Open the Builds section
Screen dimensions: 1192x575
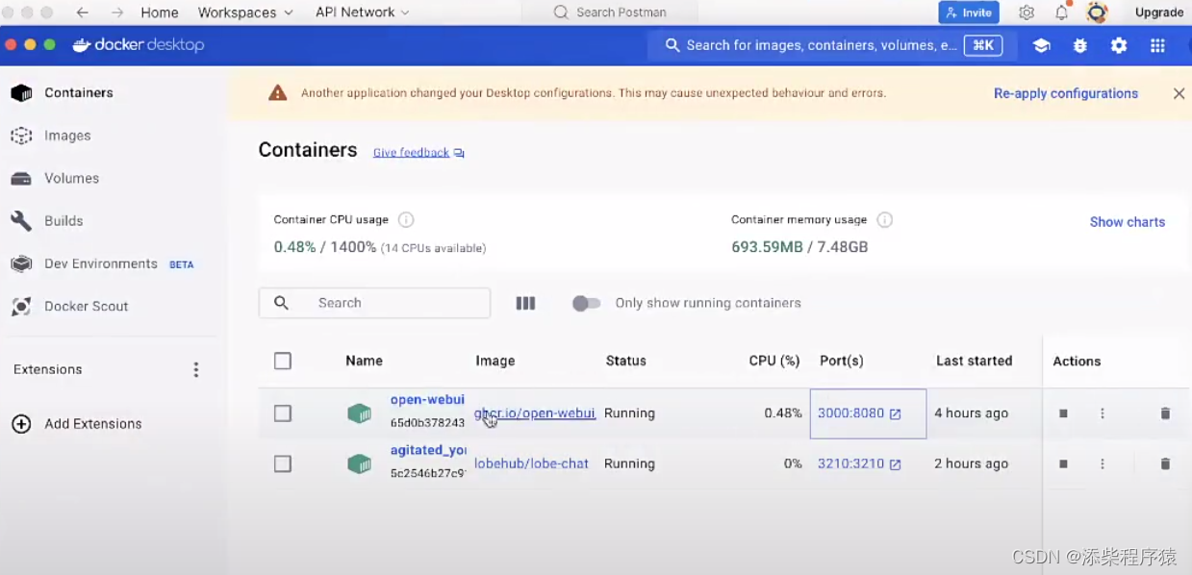tap(63, 220)
